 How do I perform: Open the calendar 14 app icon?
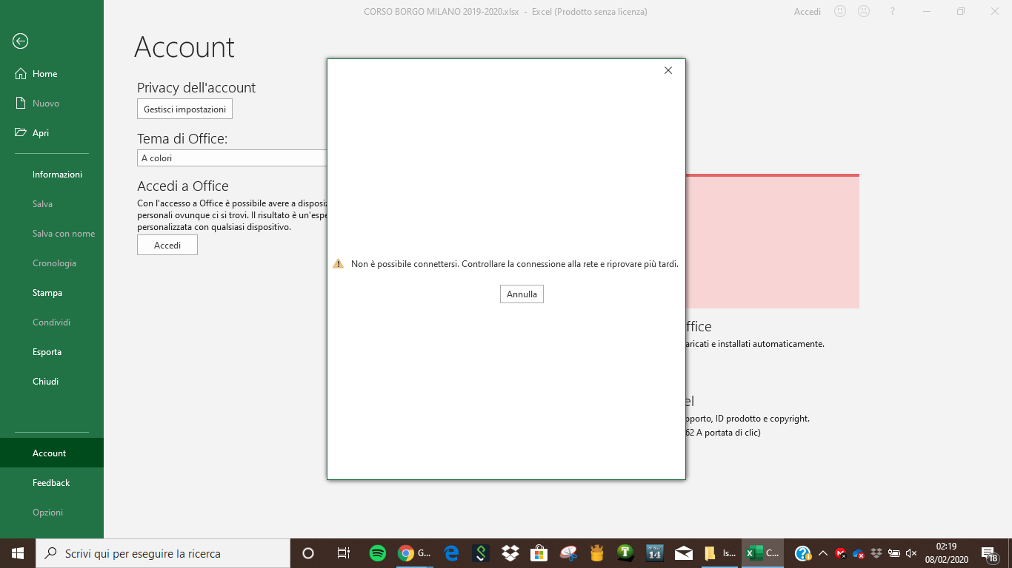655,553
